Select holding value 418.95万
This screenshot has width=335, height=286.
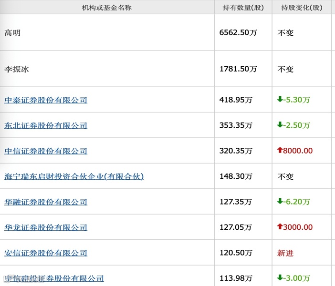236,100
